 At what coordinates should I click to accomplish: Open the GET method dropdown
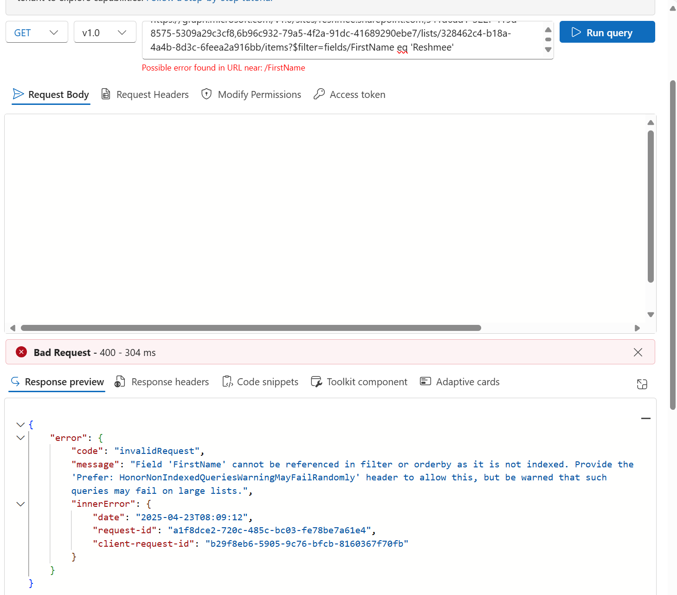[37, 32]
